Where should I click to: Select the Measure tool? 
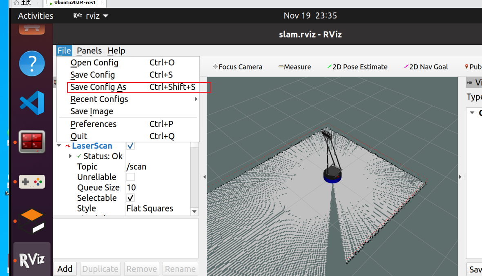point(295,67)
